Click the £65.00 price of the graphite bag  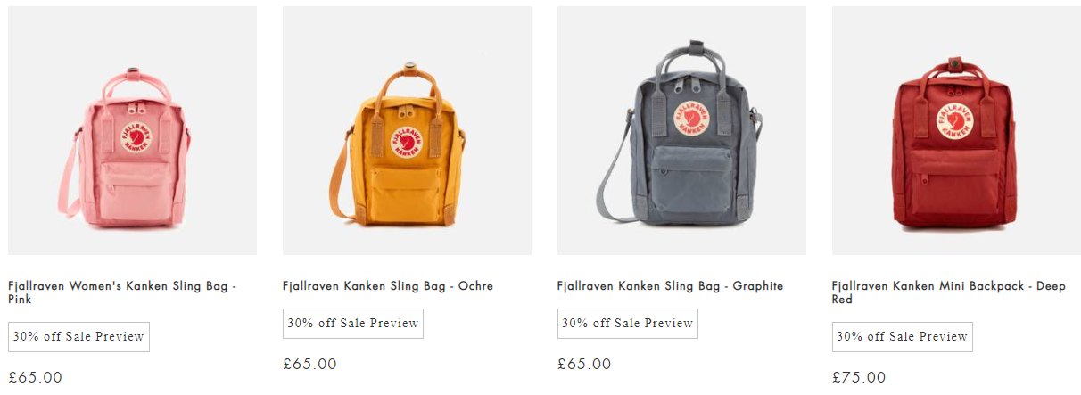(x=585, y=364)
